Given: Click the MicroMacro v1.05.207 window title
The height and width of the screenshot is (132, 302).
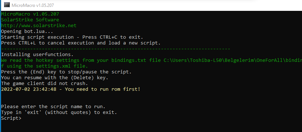Looking at the screenshot, I should [33, 5].
